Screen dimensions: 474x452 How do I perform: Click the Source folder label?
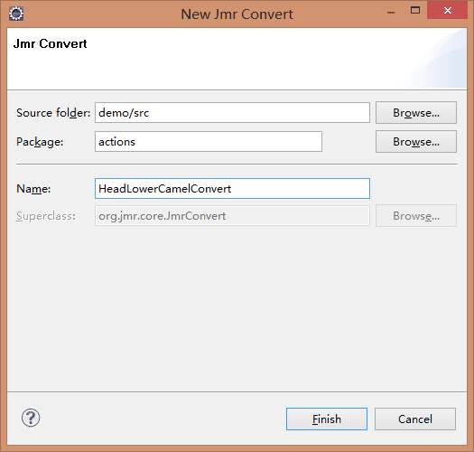[53, 113]
